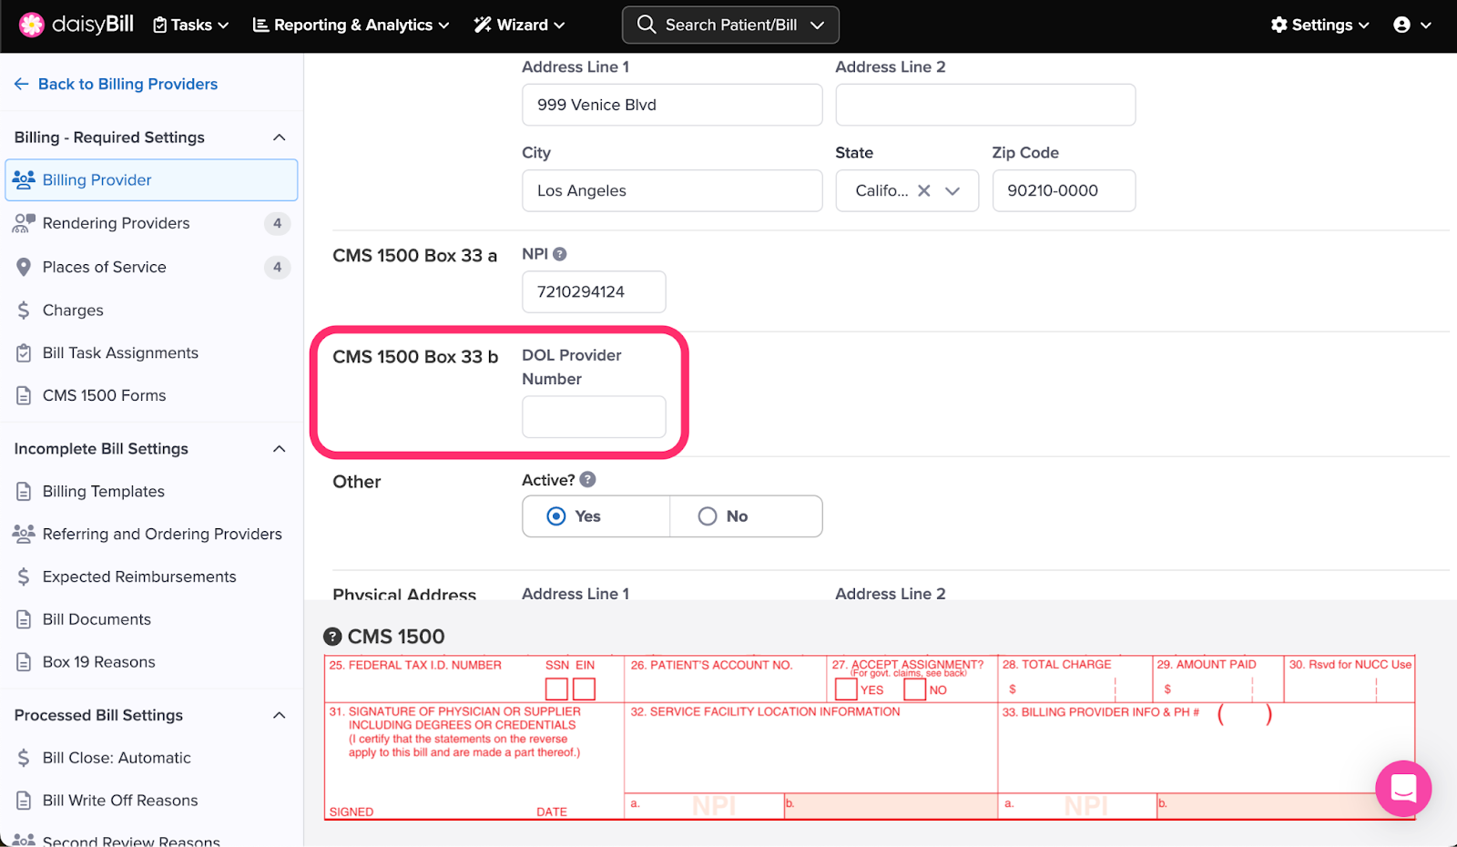
Task: Select the No radio for Active
Action: pos(708,516)
